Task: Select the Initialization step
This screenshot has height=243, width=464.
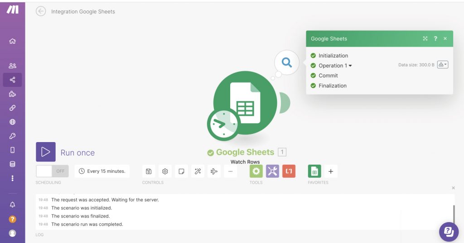Action: [x=333, y=56]
